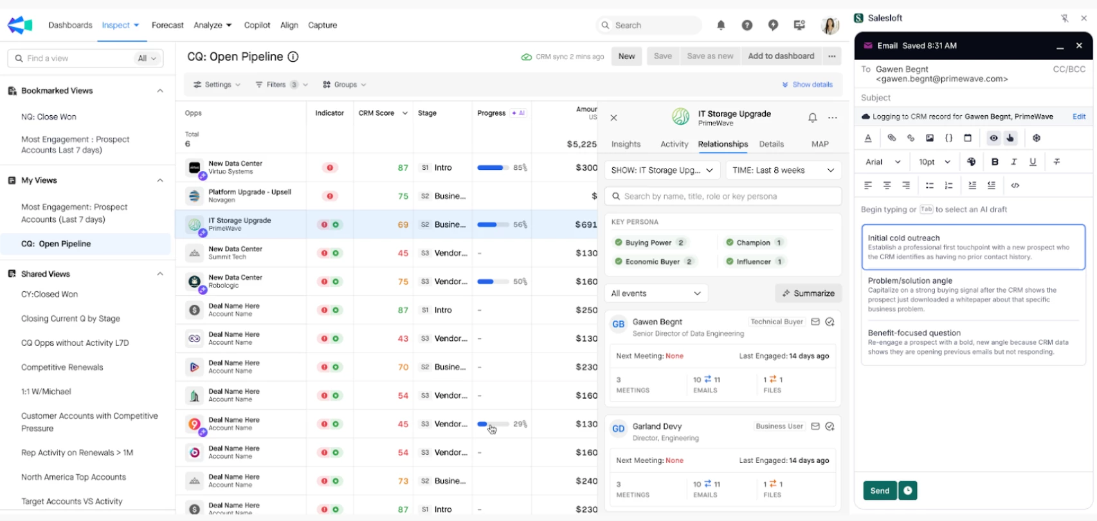
Task: Click the schedule send clock icon
Action: coord(908,490)
